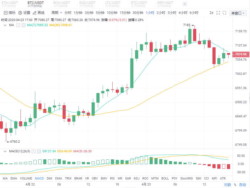Open the BCH/USDT market tab
Image resolution: width=250 pixels, height=188 pixels.
coord(61,3)
